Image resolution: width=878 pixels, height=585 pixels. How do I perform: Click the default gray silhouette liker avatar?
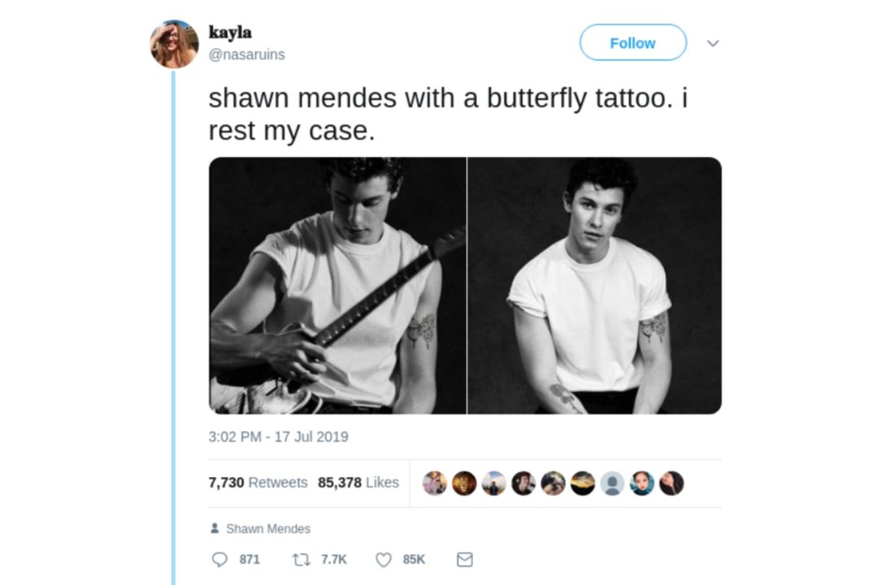click(x=612, y=483)
